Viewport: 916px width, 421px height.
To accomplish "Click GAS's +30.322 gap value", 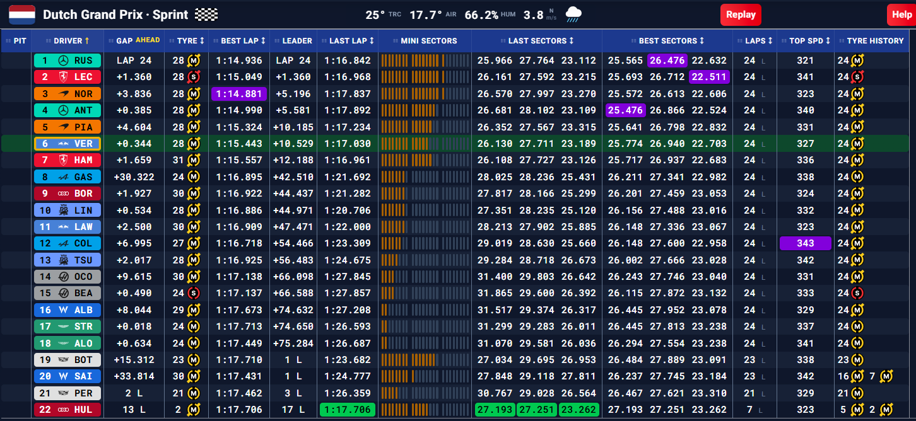I will [134, 177].
